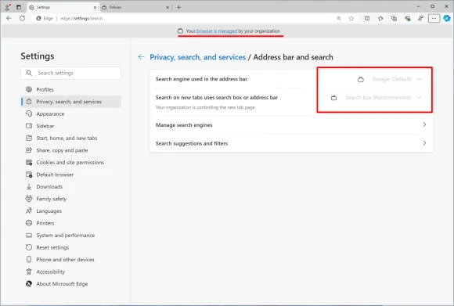Image resolution: width=454 pixels, height=306 pixels.
Task: Open Phone and other devices
Action: [70, 260]
